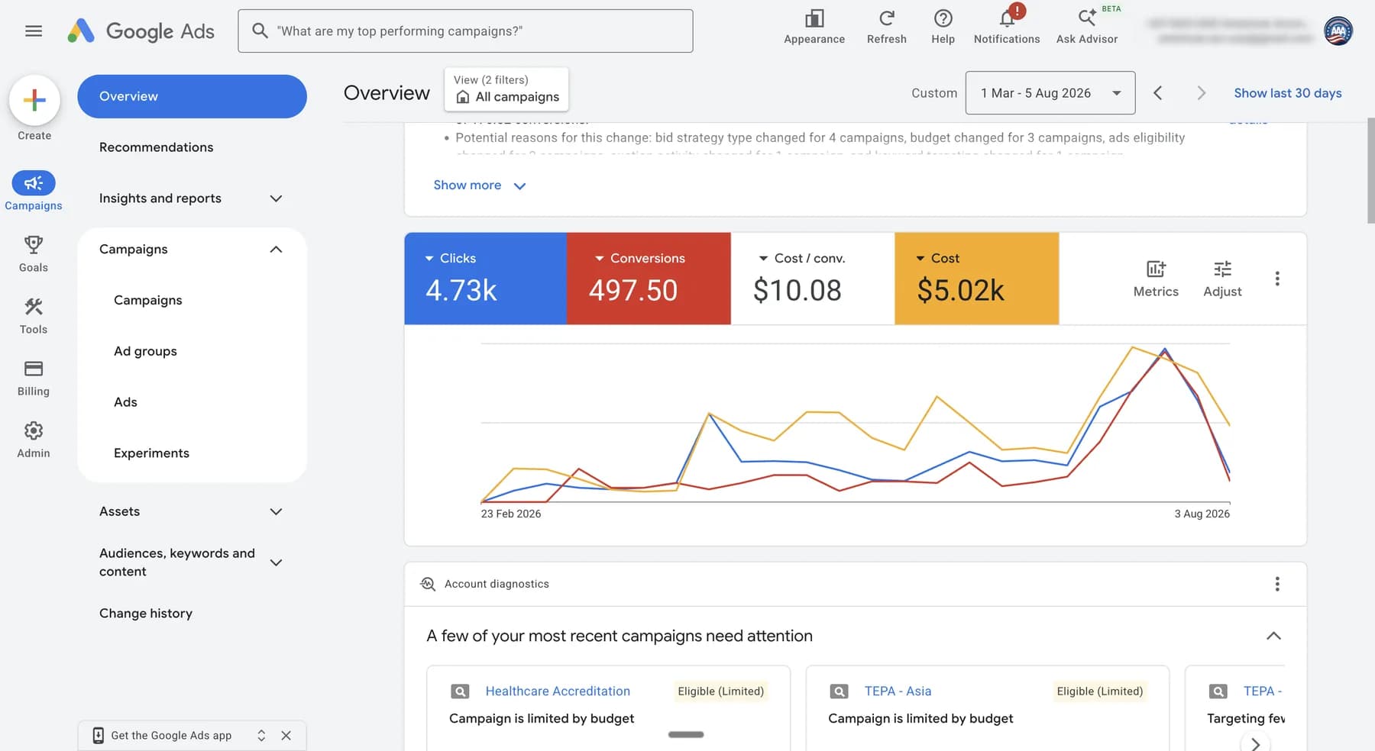Click the Account diagnostics icon
This screenshot has height=751, width=1375.
click(x=428, y=584)
